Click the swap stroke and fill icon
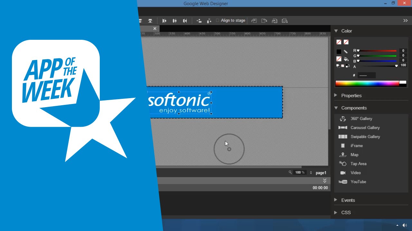412x231 pixels. [348, 66]
